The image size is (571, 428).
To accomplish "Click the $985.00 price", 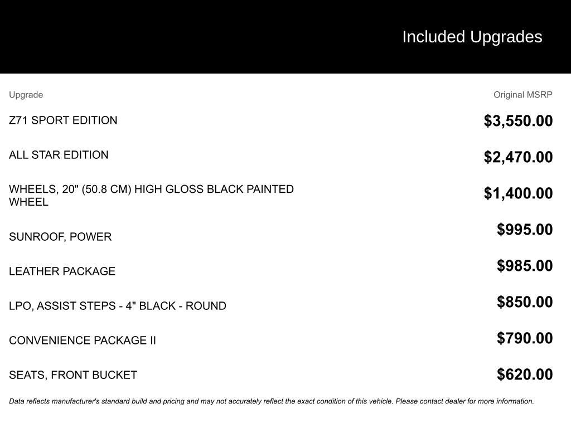I will (525, 266).
